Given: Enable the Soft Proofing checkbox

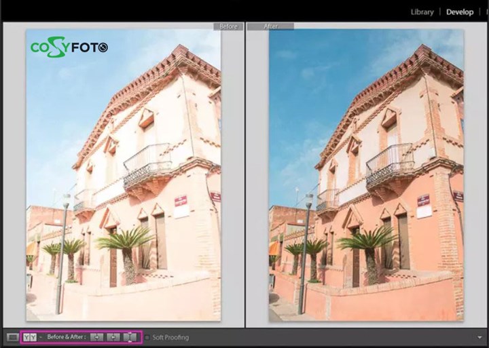Looking at the screenshot, I should point(147,337).
